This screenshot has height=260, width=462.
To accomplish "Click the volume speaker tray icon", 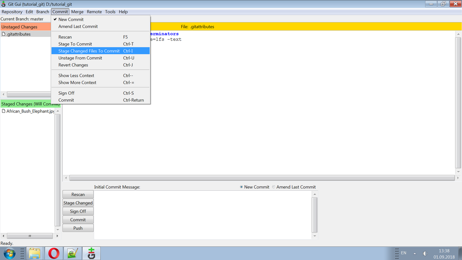I will coord(425,253).
